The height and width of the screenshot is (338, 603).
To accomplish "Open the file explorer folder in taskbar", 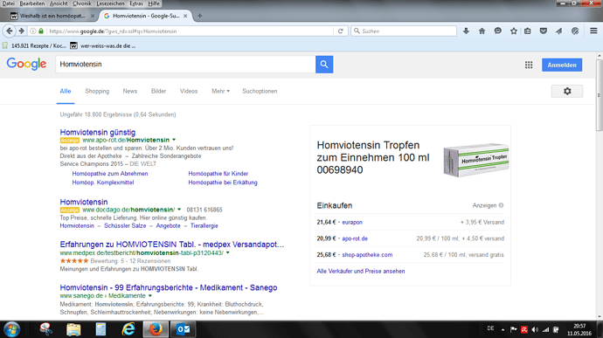I will coord(73,329).
